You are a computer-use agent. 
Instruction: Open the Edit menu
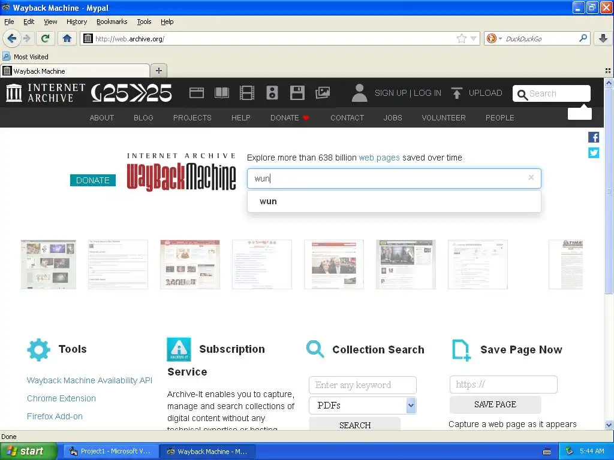coord(29,22)
